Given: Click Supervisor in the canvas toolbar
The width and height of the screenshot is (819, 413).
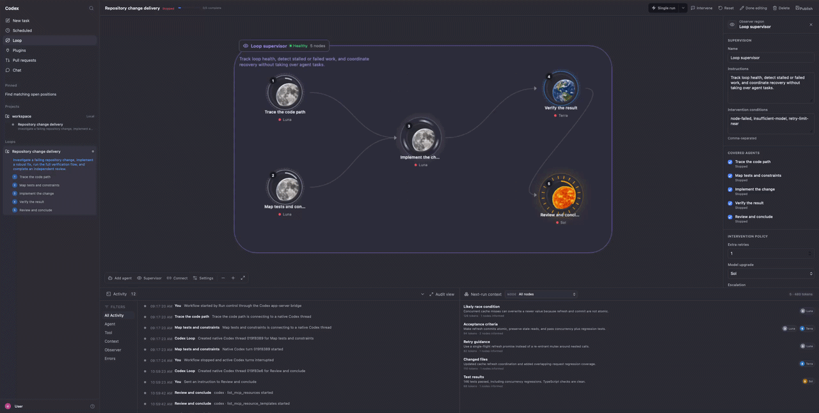Looking at the screenshot, I should 149,278.
